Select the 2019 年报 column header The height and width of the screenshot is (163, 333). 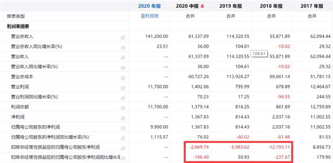tap(230, 6)
